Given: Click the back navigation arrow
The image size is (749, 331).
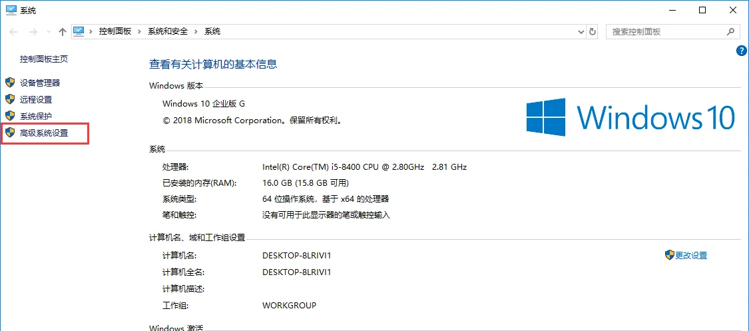Looking at the screenshot, I should (x=13, y=32).
